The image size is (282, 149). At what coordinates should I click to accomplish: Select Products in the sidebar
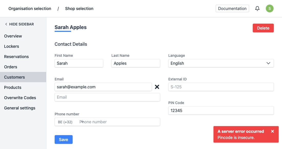tap(13, 87)
